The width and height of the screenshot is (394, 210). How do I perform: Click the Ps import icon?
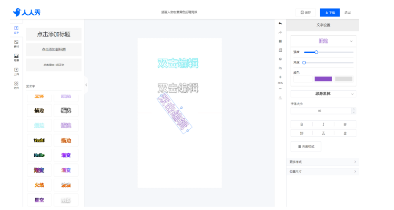(280, 68)
